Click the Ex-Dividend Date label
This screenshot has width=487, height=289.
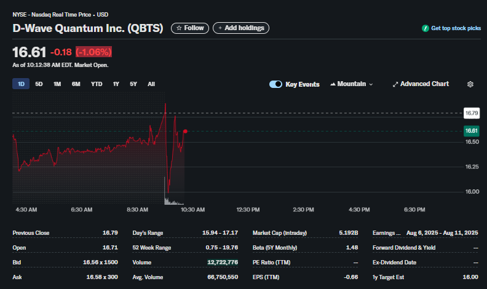[394, 263]
